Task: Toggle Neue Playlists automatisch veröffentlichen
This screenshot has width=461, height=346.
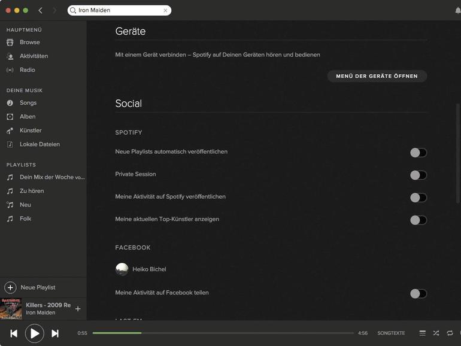Action: tap(418, 153)
